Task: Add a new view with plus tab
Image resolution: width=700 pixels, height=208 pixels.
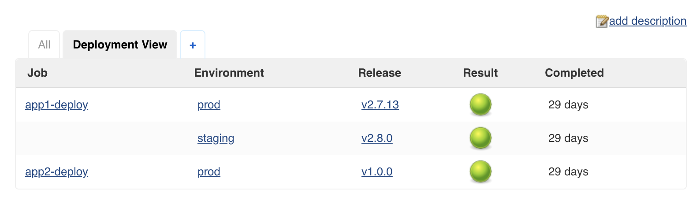Action: (193, 45)
